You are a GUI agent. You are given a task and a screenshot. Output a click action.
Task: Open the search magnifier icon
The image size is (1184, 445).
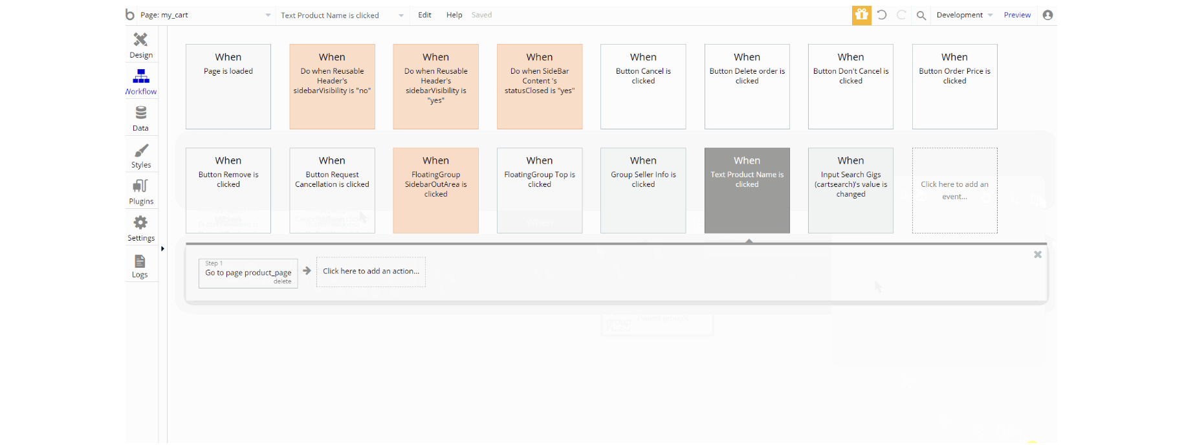921,16
